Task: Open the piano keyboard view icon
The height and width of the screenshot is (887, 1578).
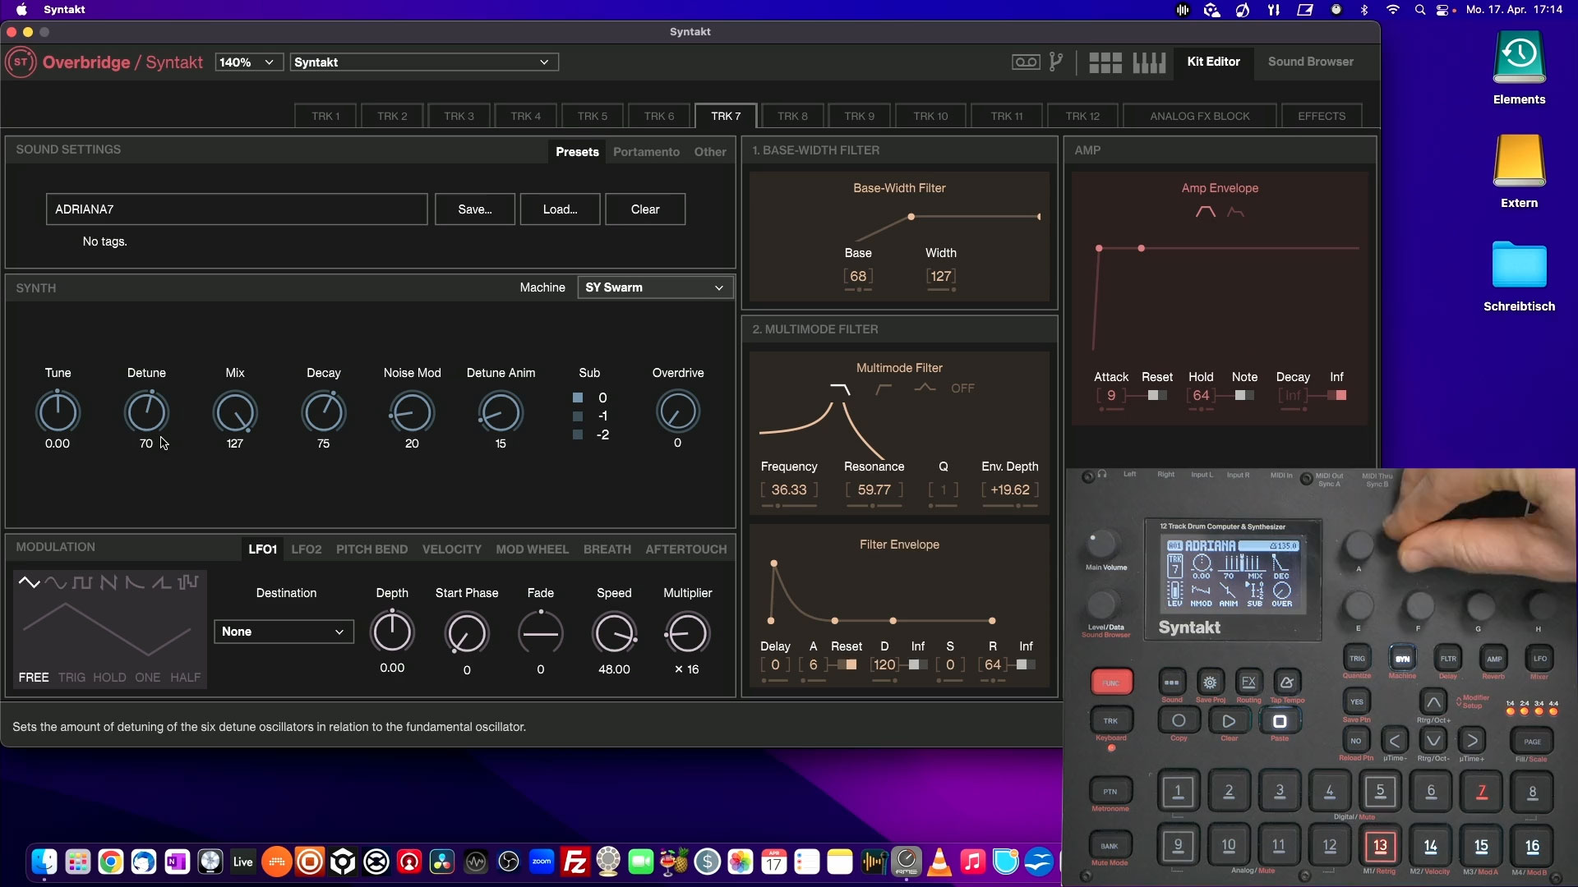Action: point(1149,62)
